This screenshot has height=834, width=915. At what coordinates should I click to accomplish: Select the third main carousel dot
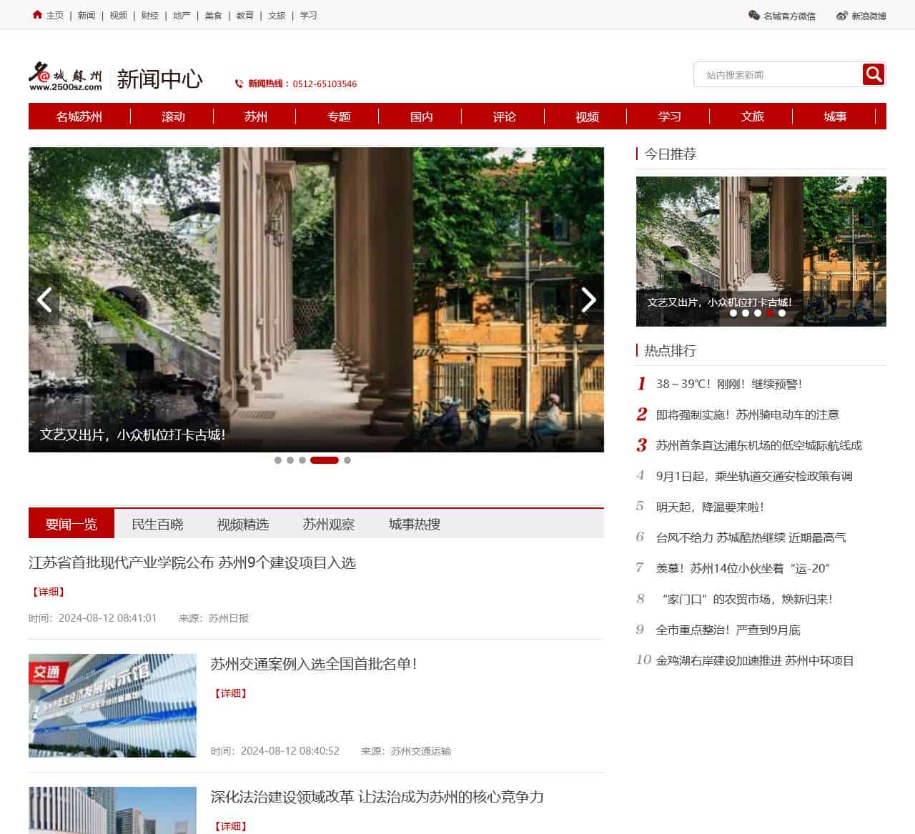pos(302,460)
